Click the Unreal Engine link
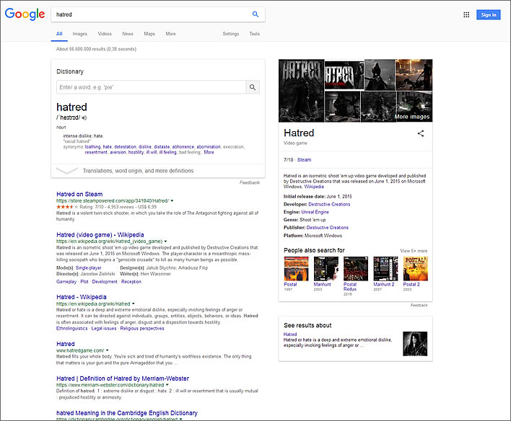This screenshot has height=421, width=511. click(315, 212)
